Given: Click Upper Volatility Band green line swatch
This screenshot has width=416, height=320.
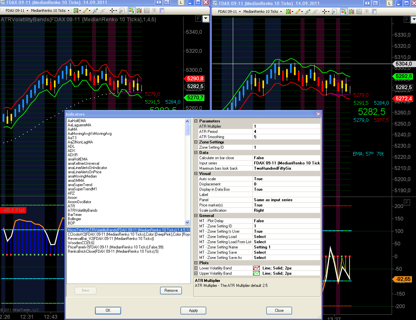Looking at the screenshot, I should 257,273.
